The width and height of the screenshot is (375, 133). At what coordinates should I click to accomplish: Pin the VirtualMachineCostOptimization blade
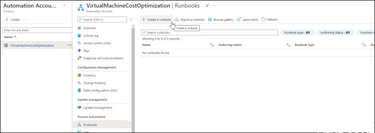coord(207,5)
